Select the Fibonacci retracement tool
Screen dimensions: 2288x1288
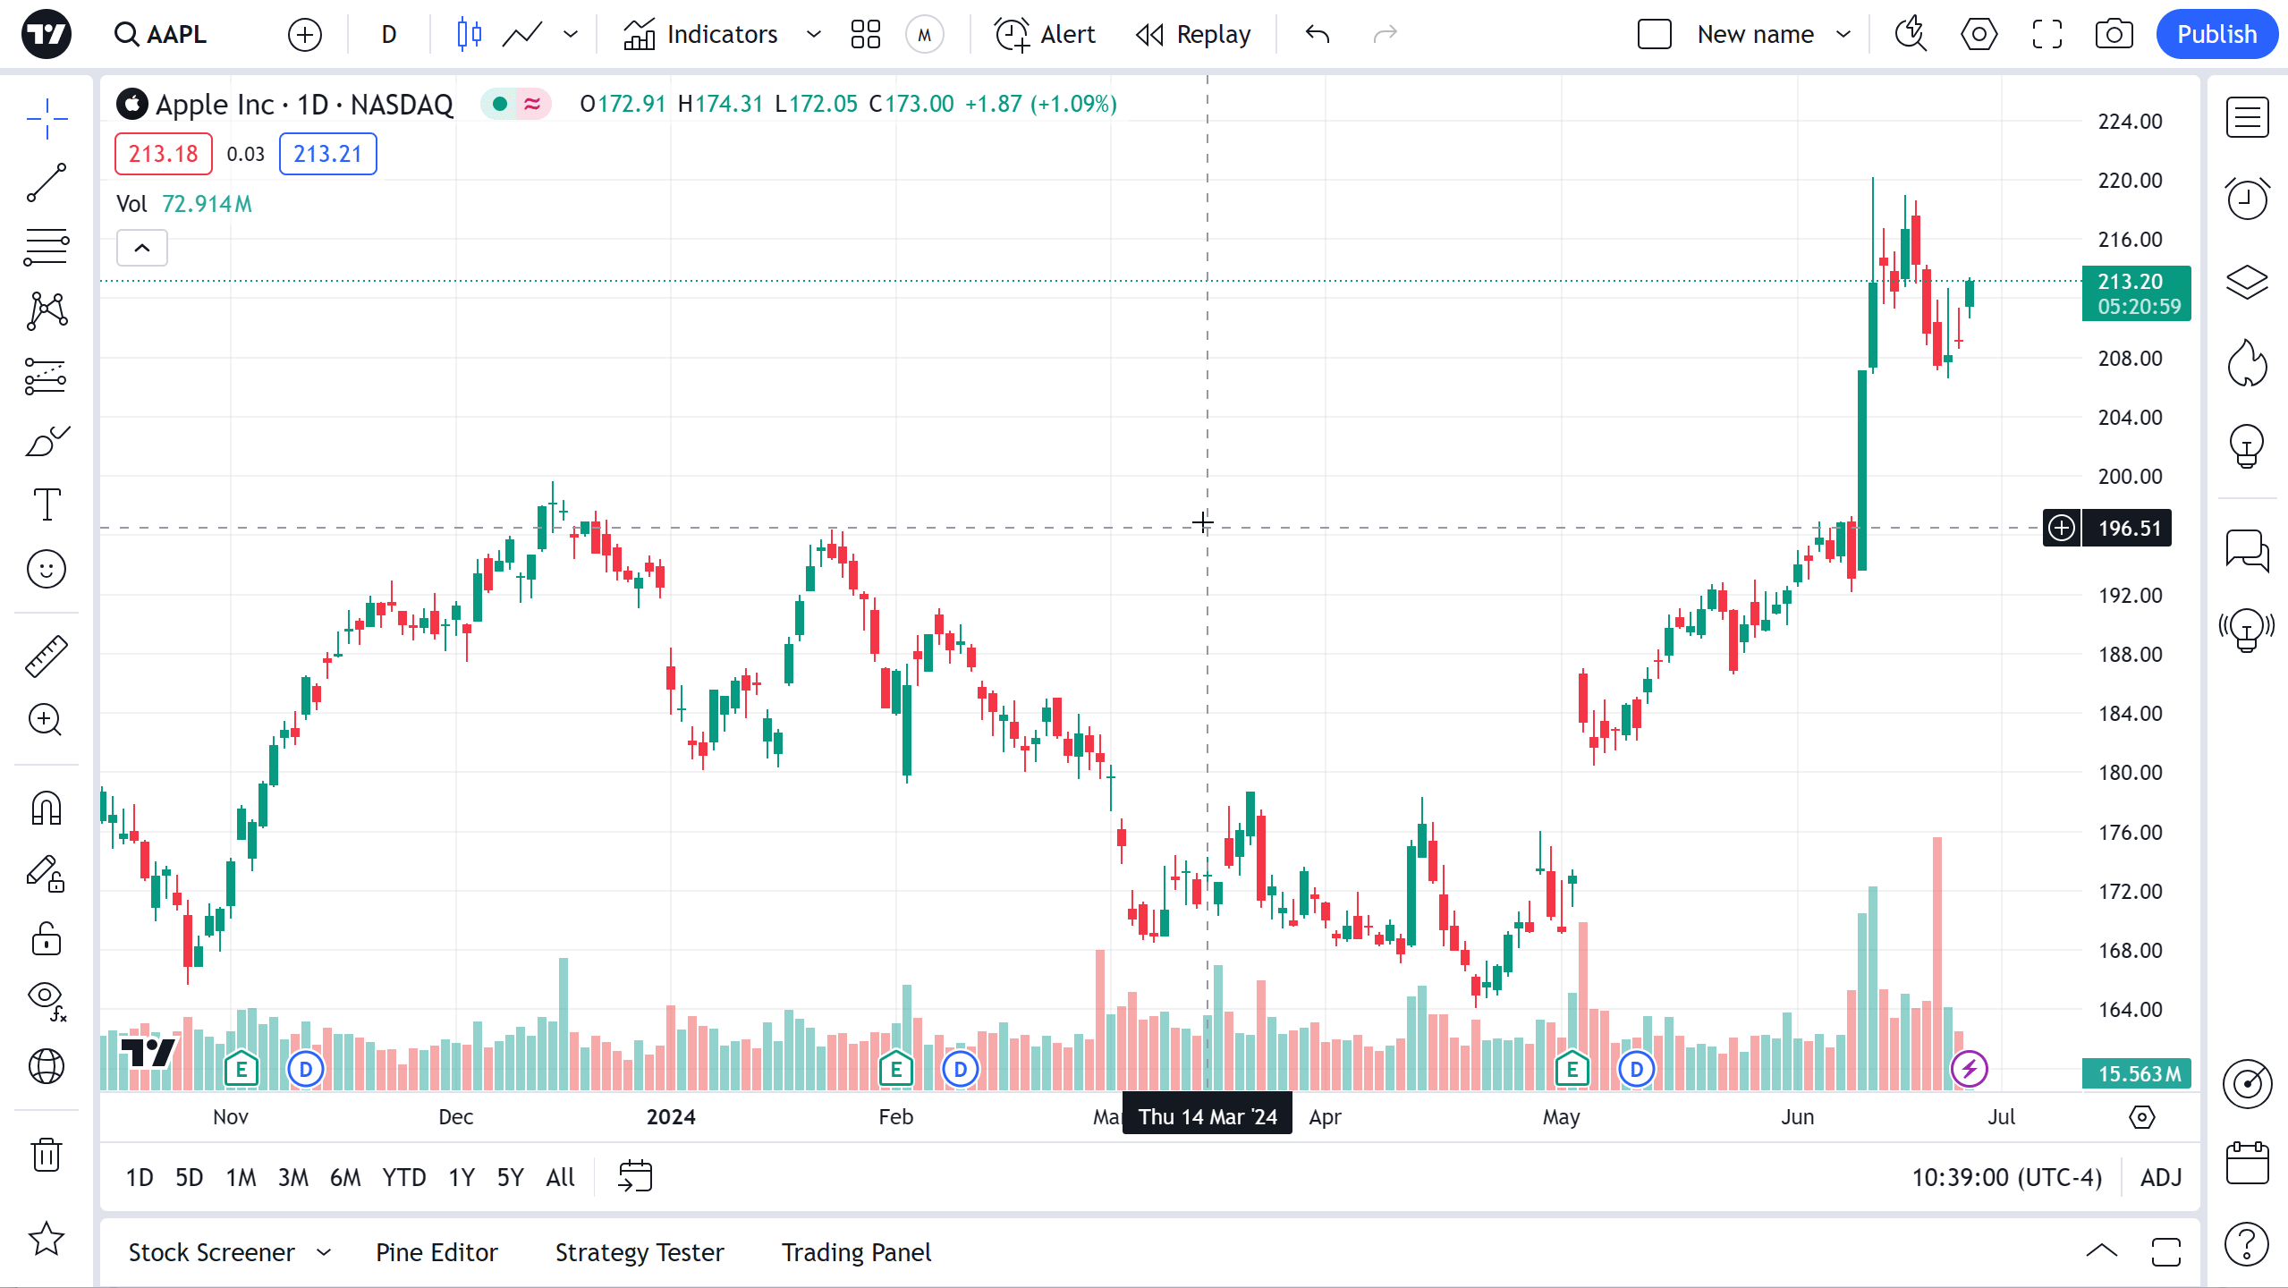tap(47, 247)
